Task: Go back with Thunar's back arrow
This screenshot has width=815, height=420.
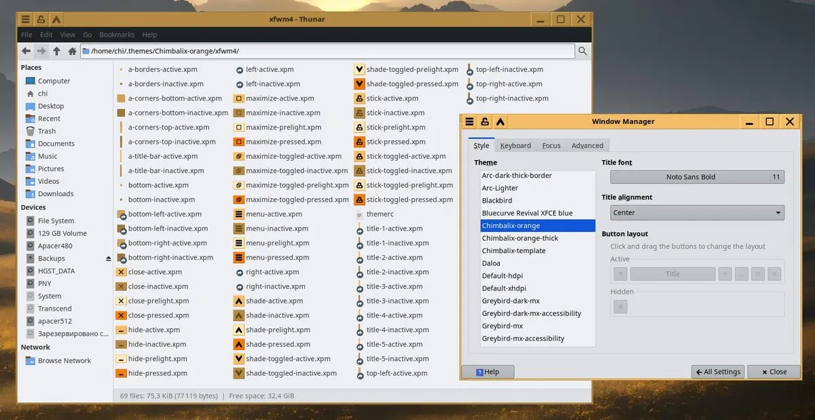Action: pos(26,51)
